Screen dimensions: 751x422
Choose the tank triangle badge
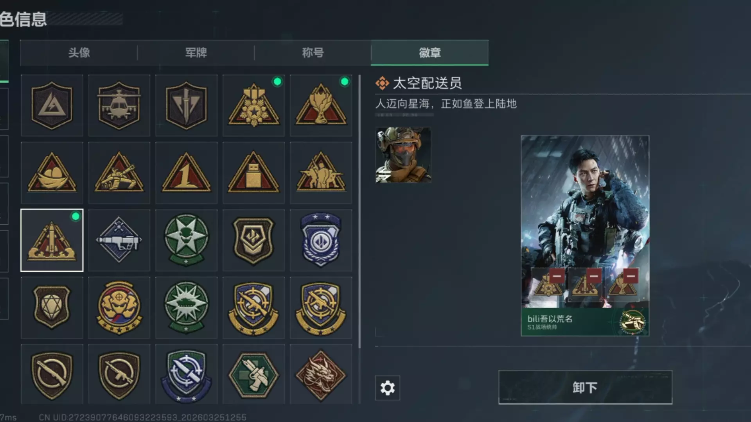coord(119,173)
